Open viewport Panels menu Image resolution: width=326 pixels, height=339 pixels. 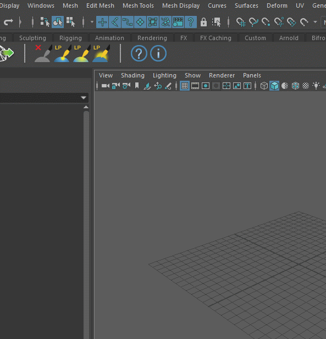[252, 75]
